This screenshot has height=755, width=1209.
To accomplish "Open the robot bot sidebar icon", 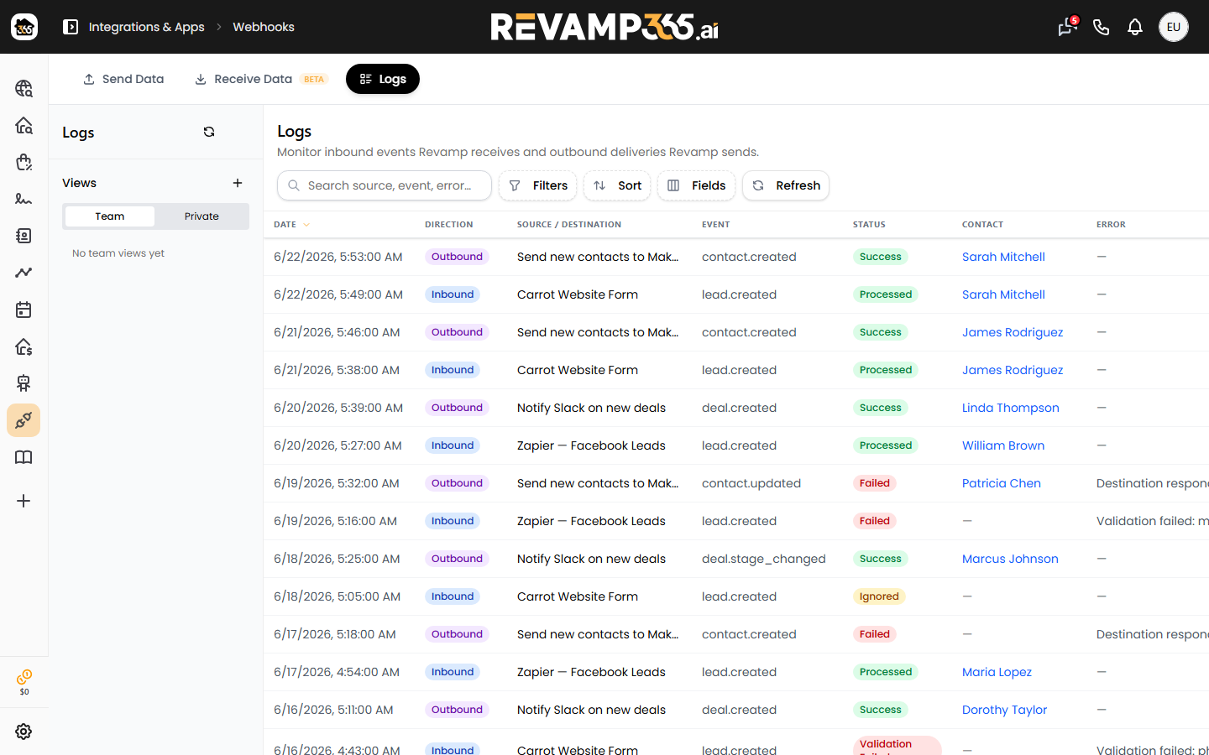I will pos(24,383).
